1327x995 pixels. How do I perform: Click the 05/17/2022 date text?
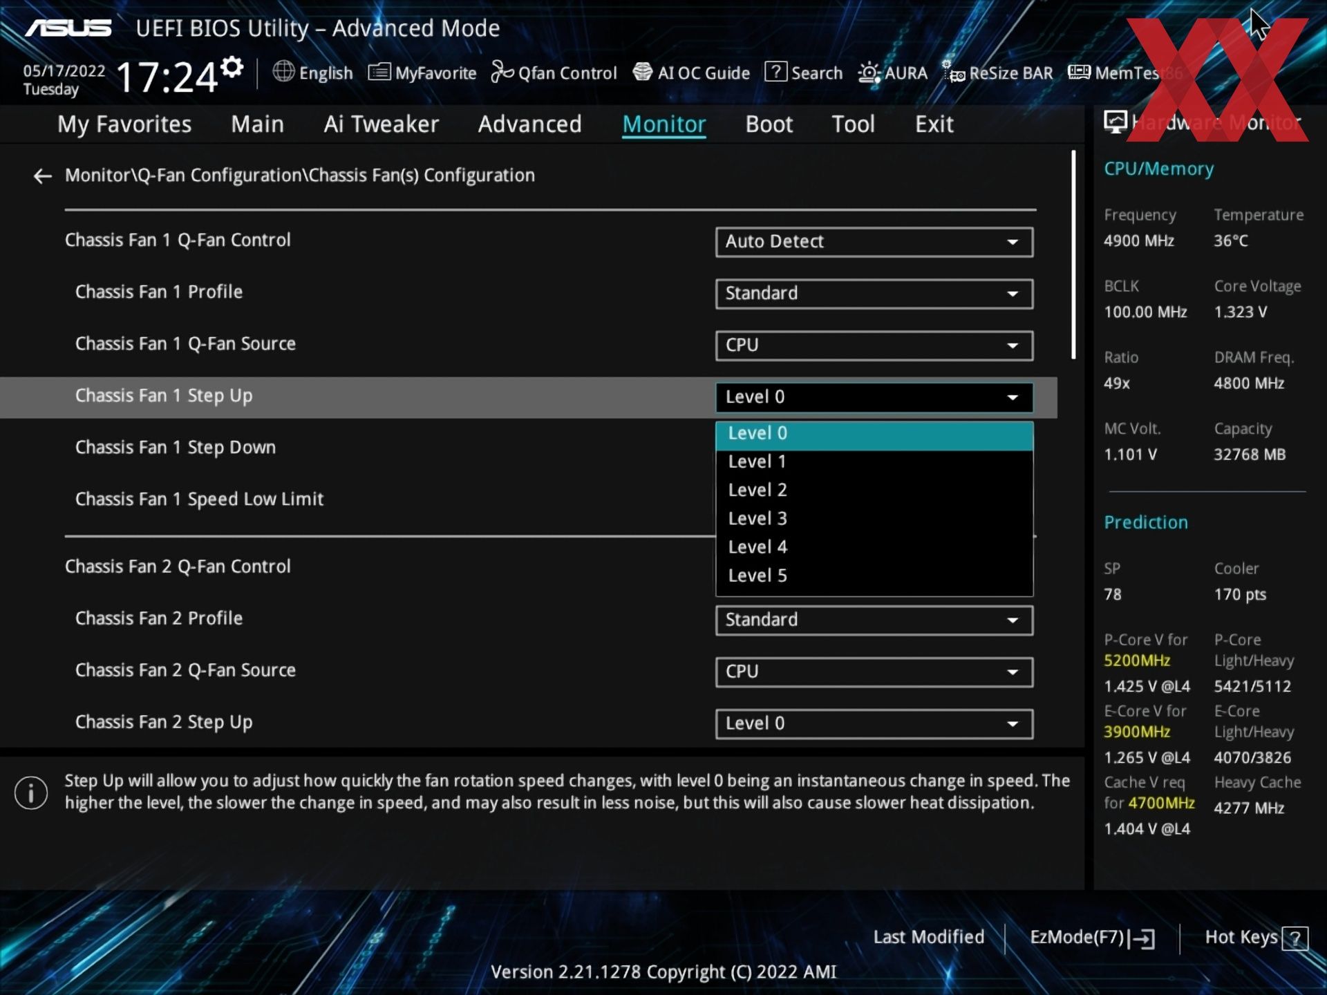pos(64,71)
